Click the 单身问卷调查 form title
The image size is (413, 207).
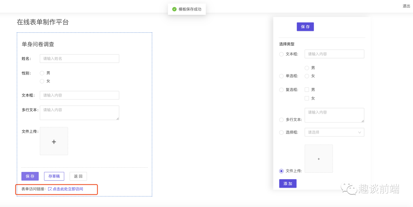coord(38,44)
